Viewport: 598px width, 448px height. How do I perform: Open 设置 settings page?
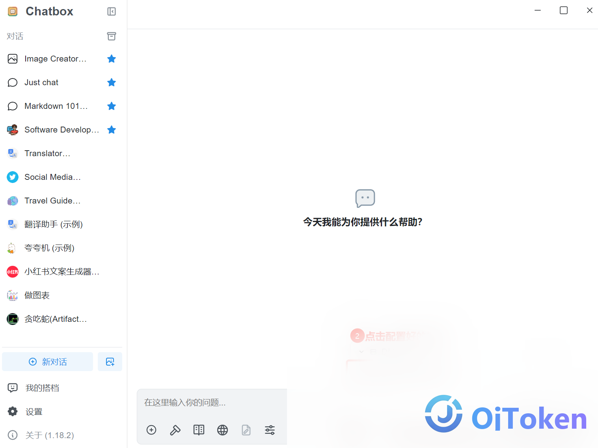[62, 412]
